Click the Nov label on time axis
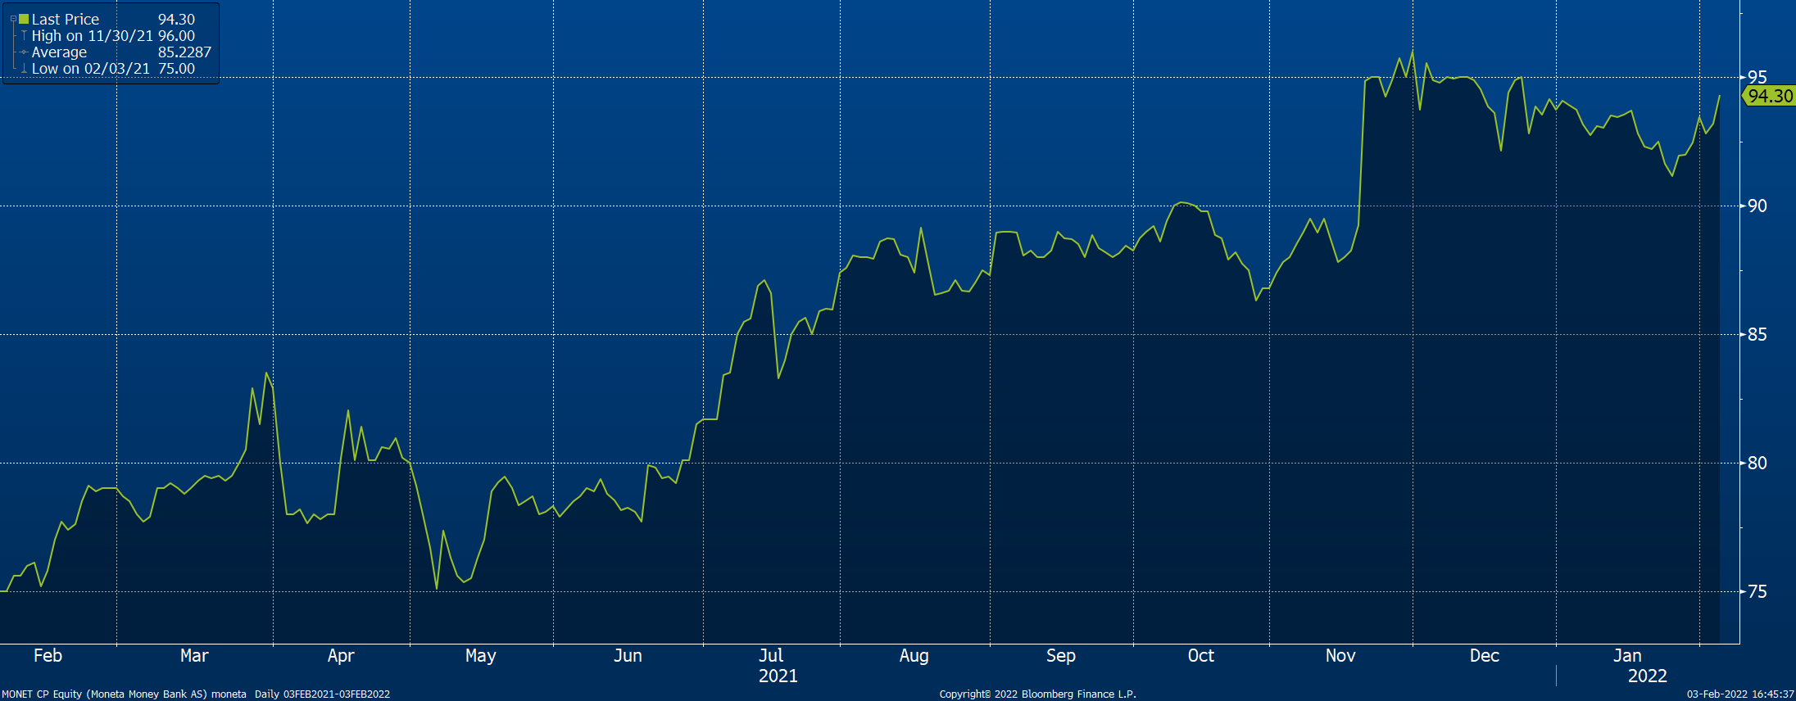1796x701 pixels. [1340, 656]
